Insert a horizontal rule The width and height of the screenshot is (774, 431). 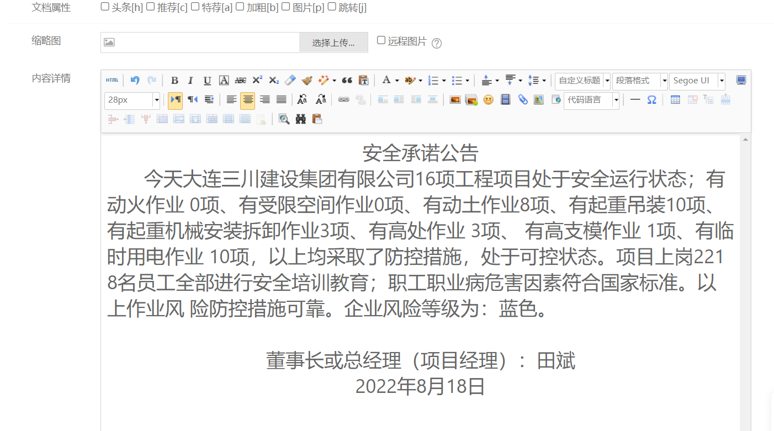click(635, 100)
